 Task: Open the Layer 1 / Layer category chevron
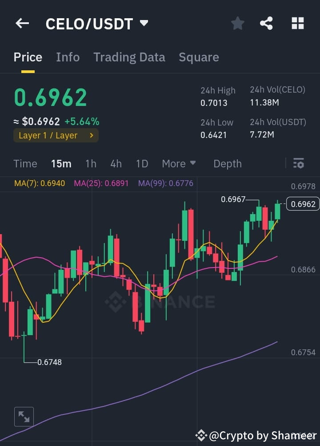91,135
